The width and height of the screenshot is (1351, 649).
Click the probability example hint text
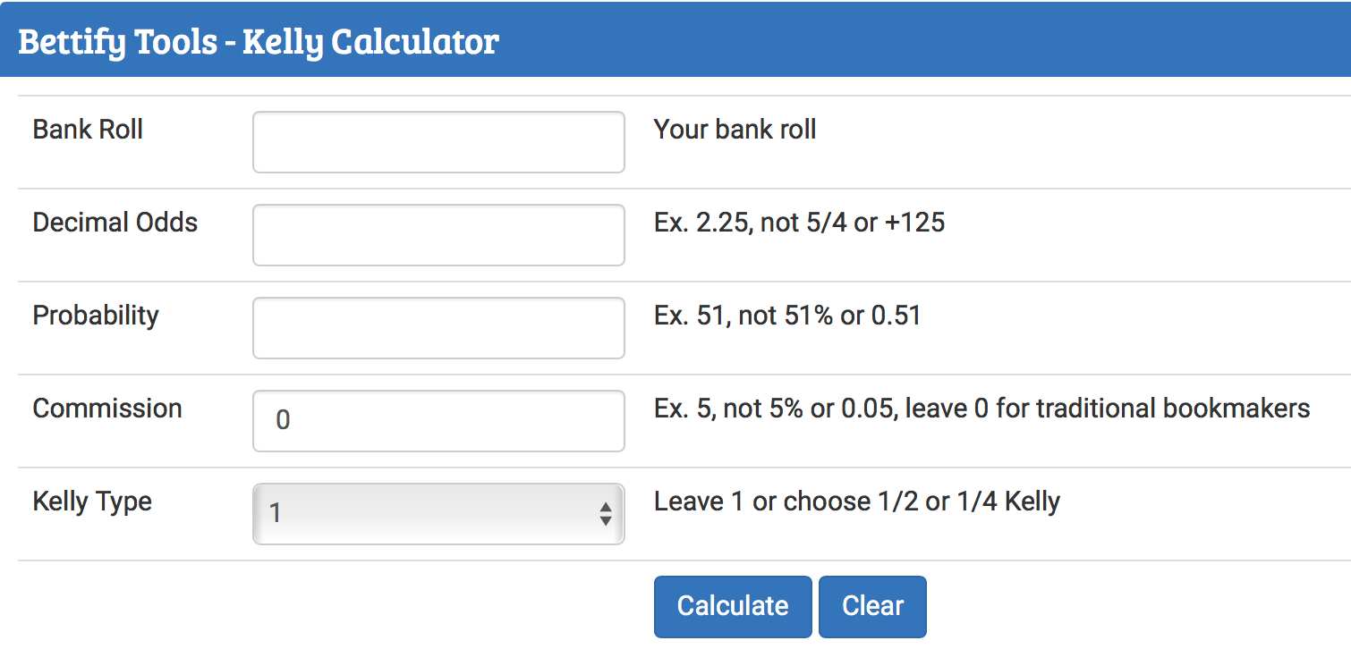787,316
